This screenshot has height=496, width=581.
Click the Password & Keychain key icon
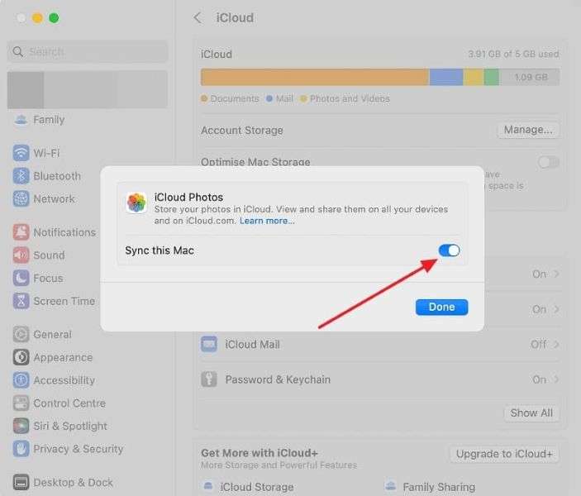click(209, 379)
